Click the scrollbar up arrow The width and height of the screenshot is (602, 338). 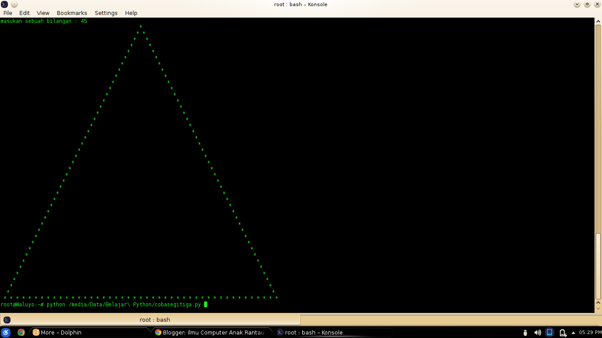[598, 20]
